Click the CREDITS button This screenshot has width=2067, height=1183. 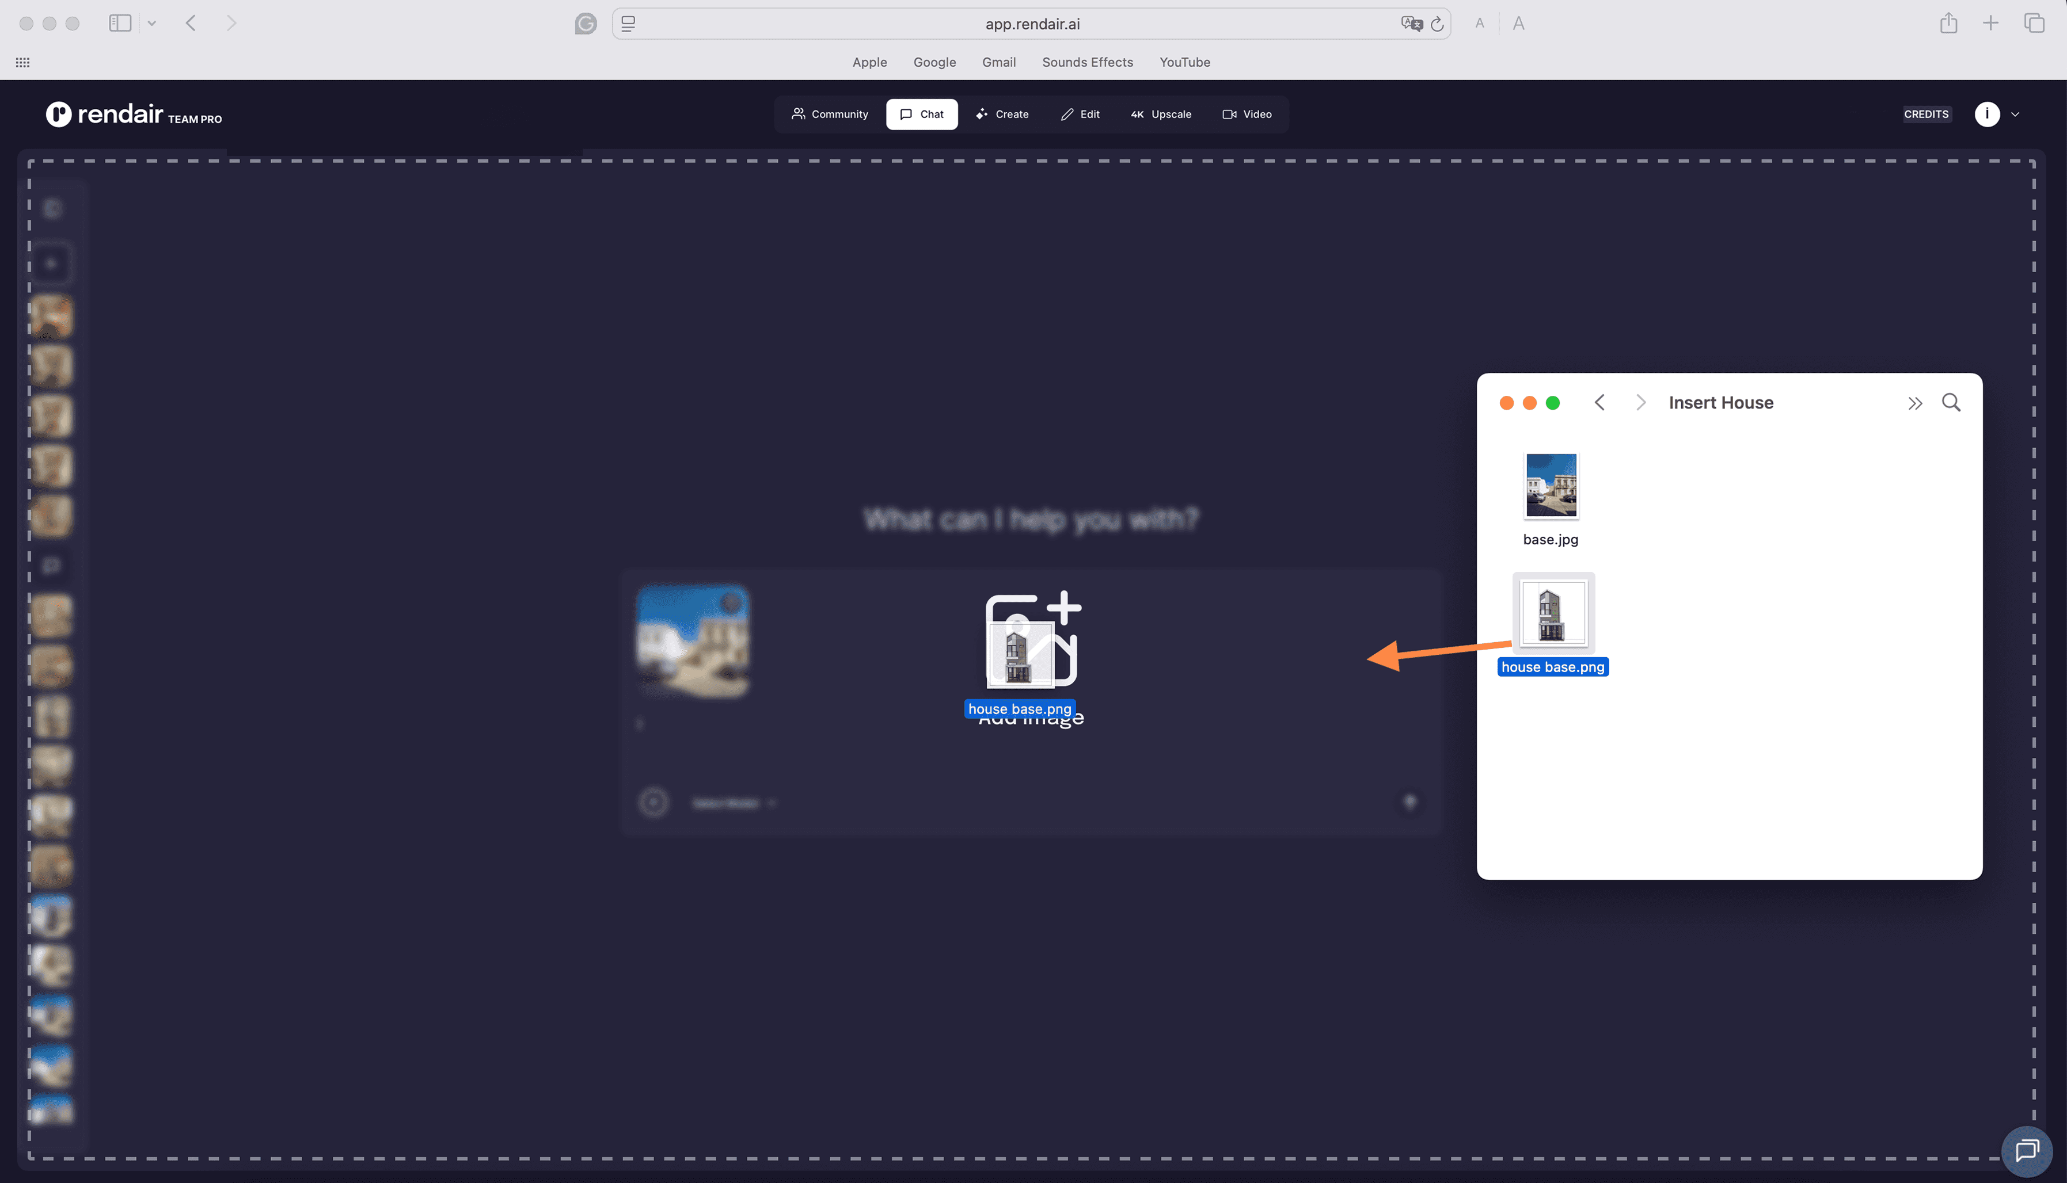click(1925, 115)
